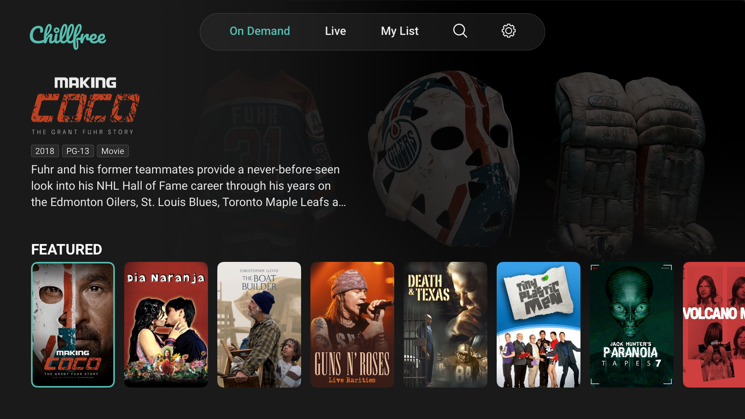
Task: Open the search icon in navigation bar
Action: click(460, 31)
